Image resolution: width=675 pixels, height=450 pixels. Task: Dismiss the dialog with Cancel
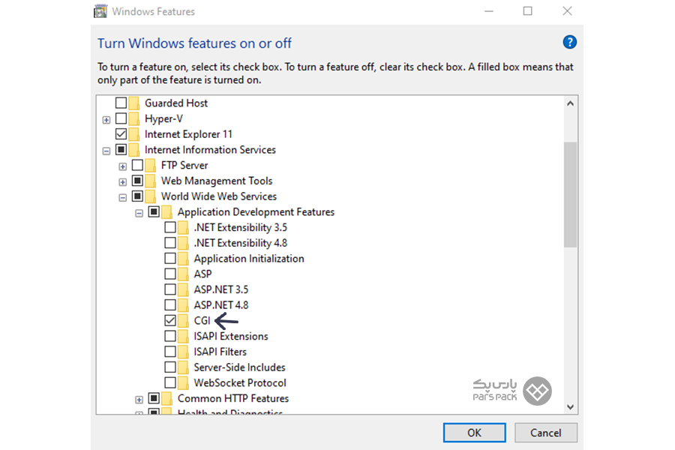click(x=545, y=433)
